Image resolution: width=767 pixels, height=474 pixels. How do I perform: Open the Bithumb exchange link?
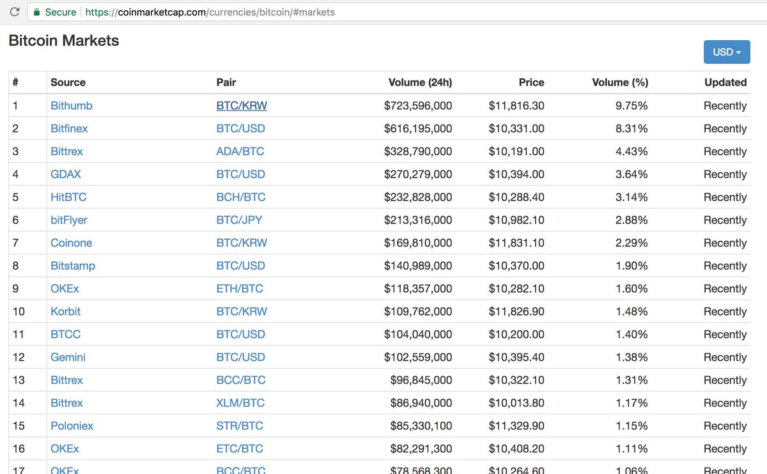[x=72, y=105]
